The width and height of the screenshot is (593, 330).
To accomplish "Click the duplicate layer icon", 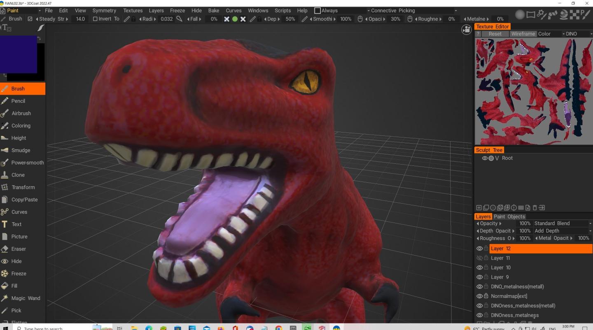I will 486,208.
